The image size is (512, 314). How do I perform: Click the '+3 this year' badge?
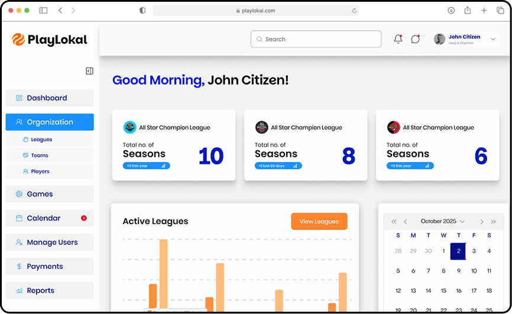(146, 166)
